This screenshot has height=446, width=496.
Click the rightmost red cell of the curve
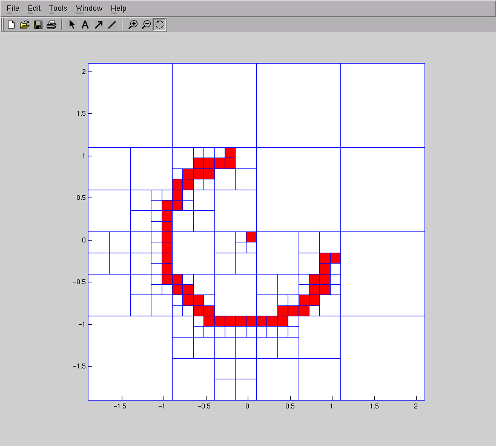point(335,258)
